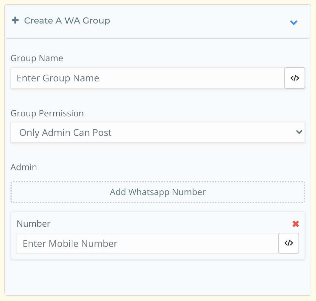Image resolution: width=316 pixels, height=301 pixels.
Task: Click the Enter Group Name placeholder text
Action: click(58, 78)
